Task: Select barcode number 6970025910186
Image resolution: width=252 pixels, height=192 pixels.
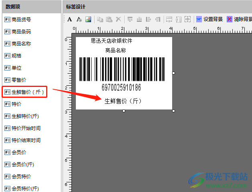Action: 121,87
